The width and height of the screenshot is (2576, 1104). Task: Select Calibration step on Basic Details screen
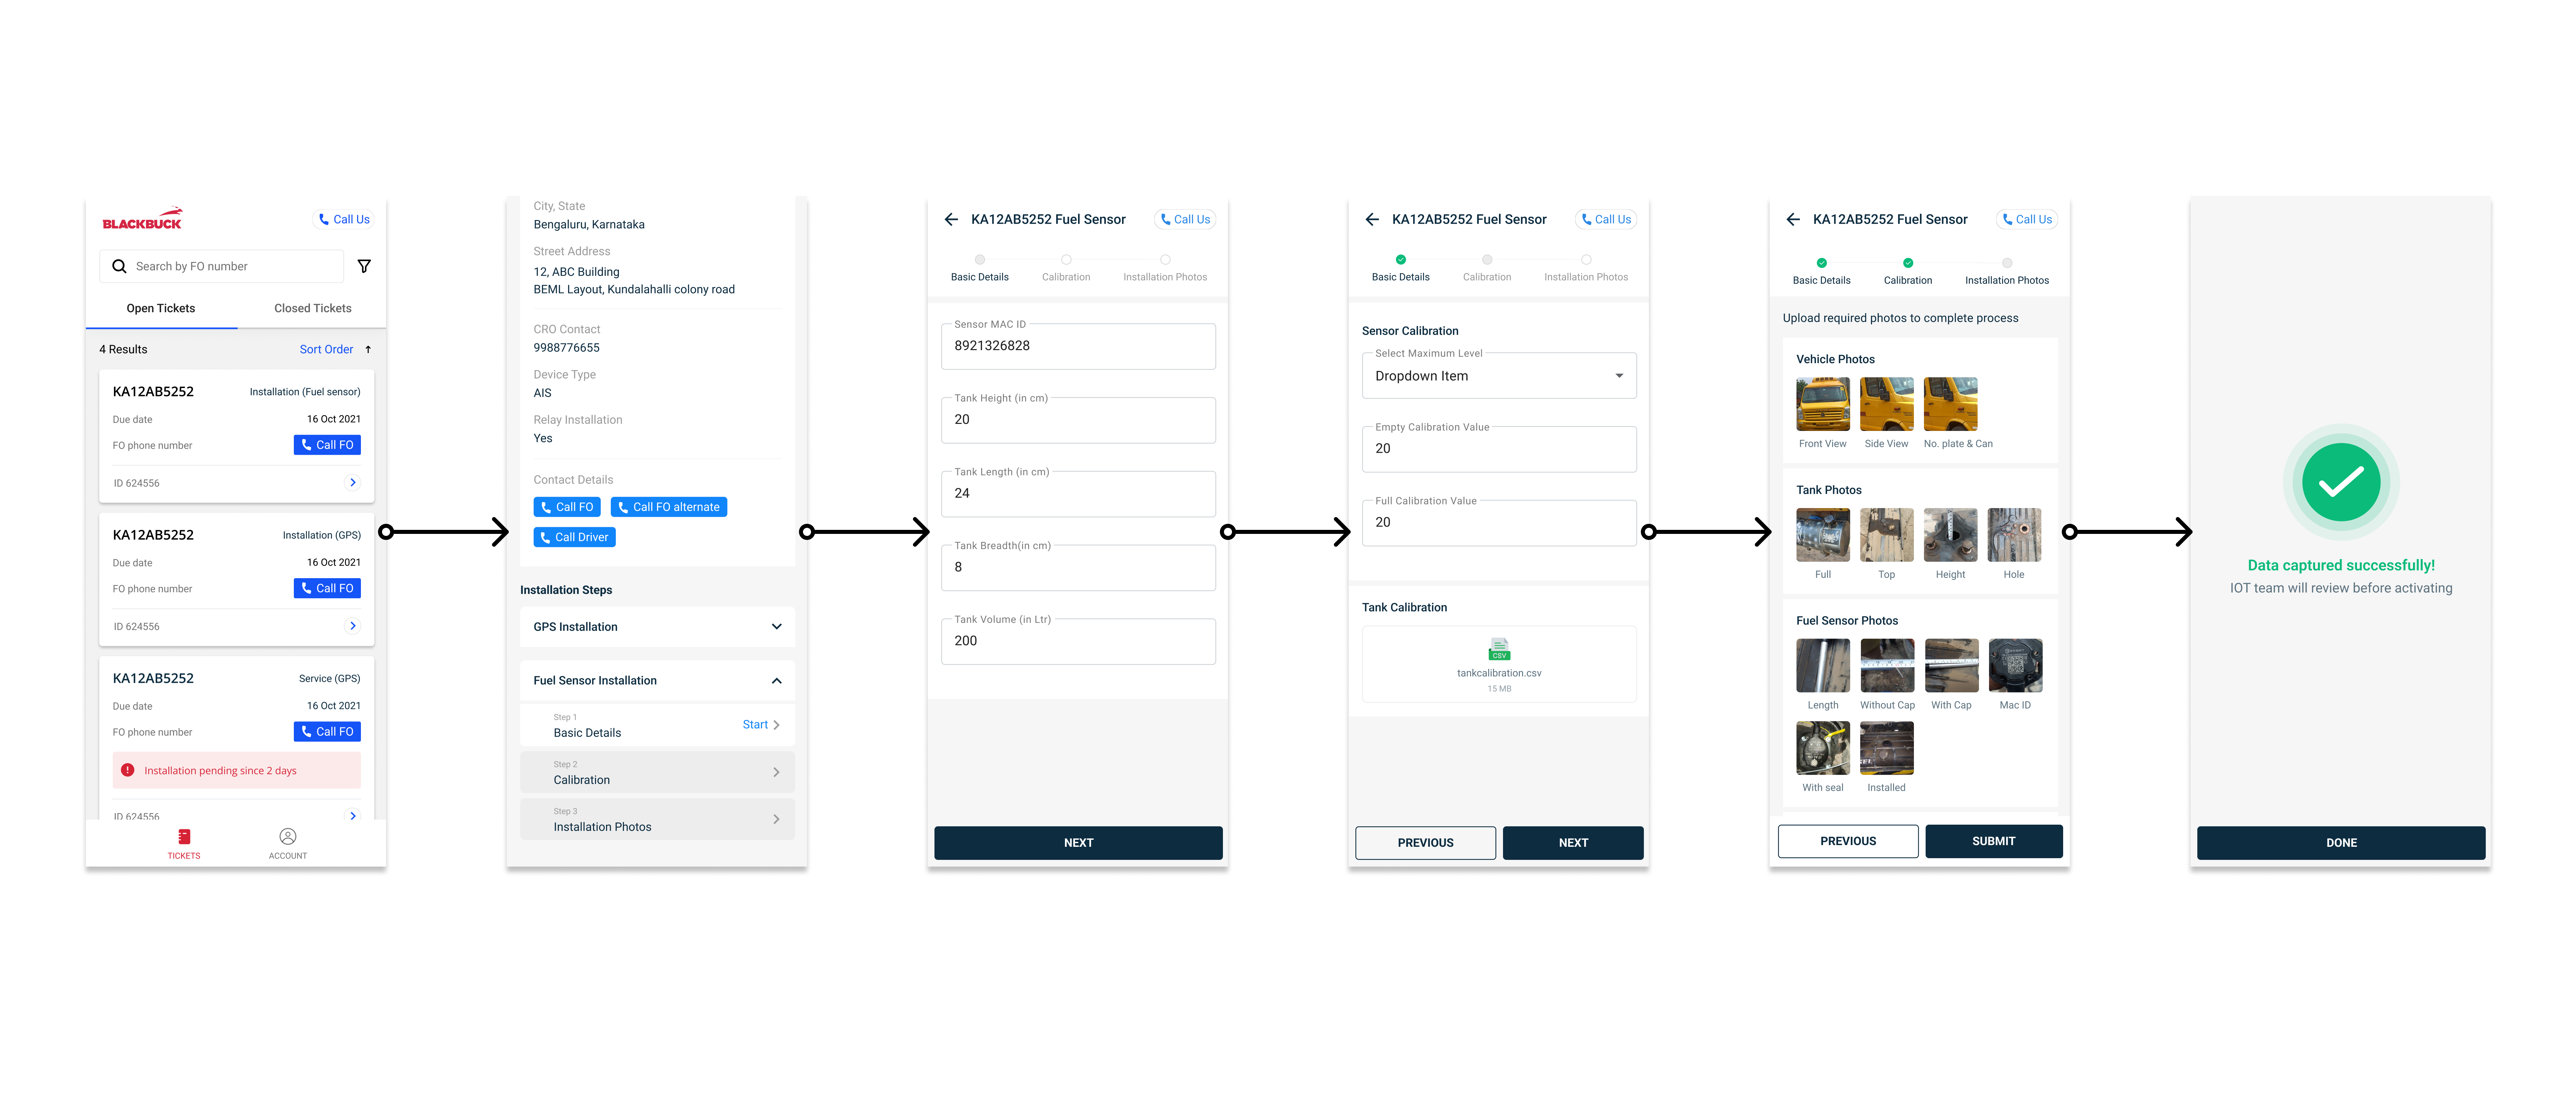(x=1066, y=268)
